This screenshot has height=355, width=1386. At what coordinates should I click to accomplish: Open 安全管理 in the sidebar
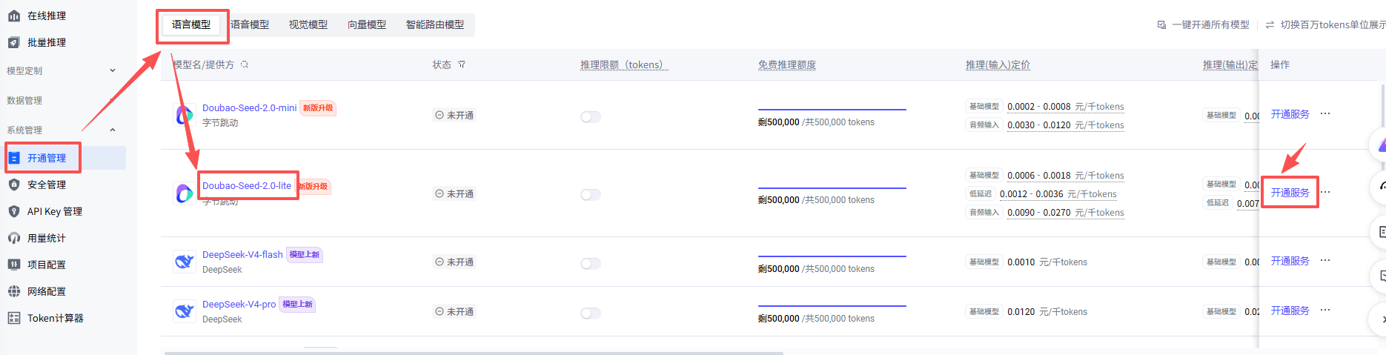pyautogui.click(x=46, y=185)
